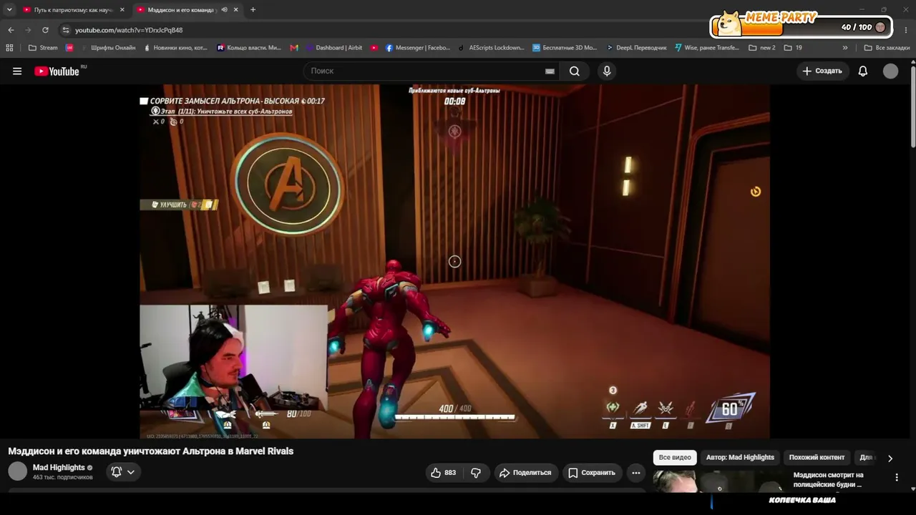Open more actions for the video

[x=635, y=472]
